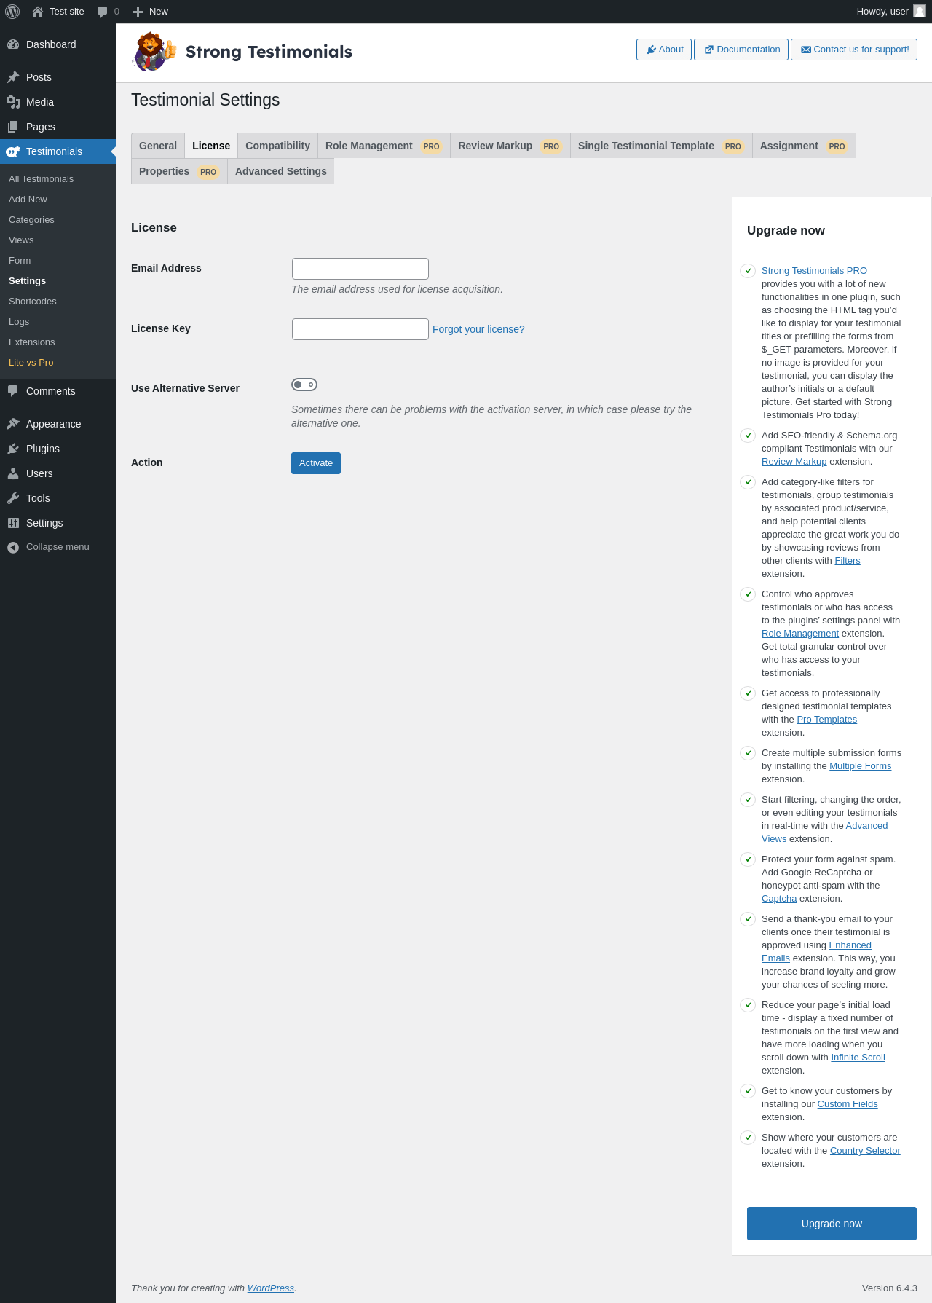Viewport: 932px width, 1303px height.
Task: Open the comments bubble icon in admin bar
Action: pyautogui.click(x=103, y=12)
